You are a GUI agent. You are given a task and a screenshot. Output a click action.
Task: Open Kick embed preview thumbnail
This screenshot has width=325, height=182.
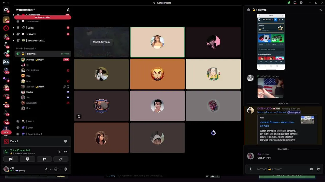pyautogui.click(x=307, y=120)
